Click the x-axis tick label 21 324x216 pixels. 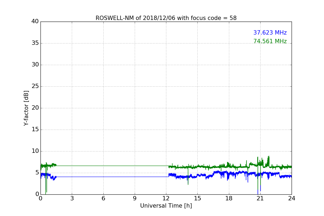[260, 198]
